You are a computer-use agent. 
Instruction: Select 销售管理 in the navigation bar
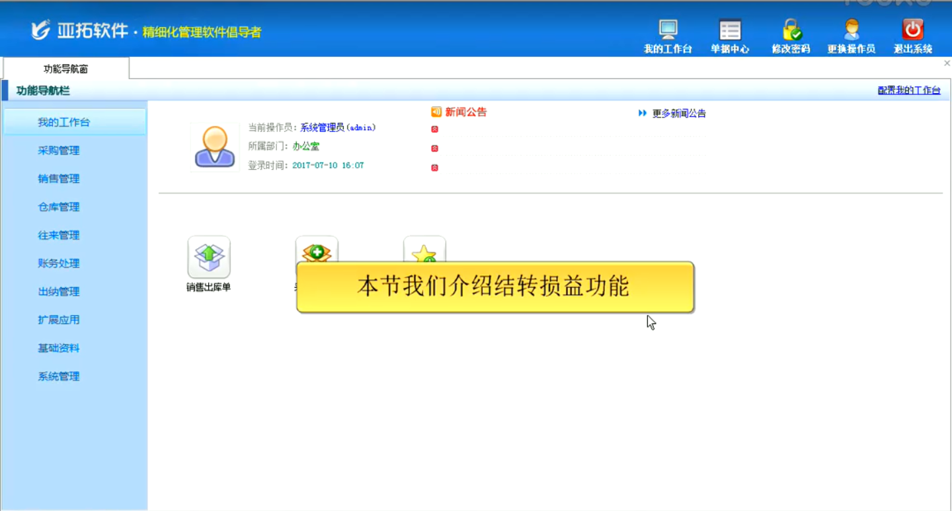pyautogui.click(x=59, y=179)
